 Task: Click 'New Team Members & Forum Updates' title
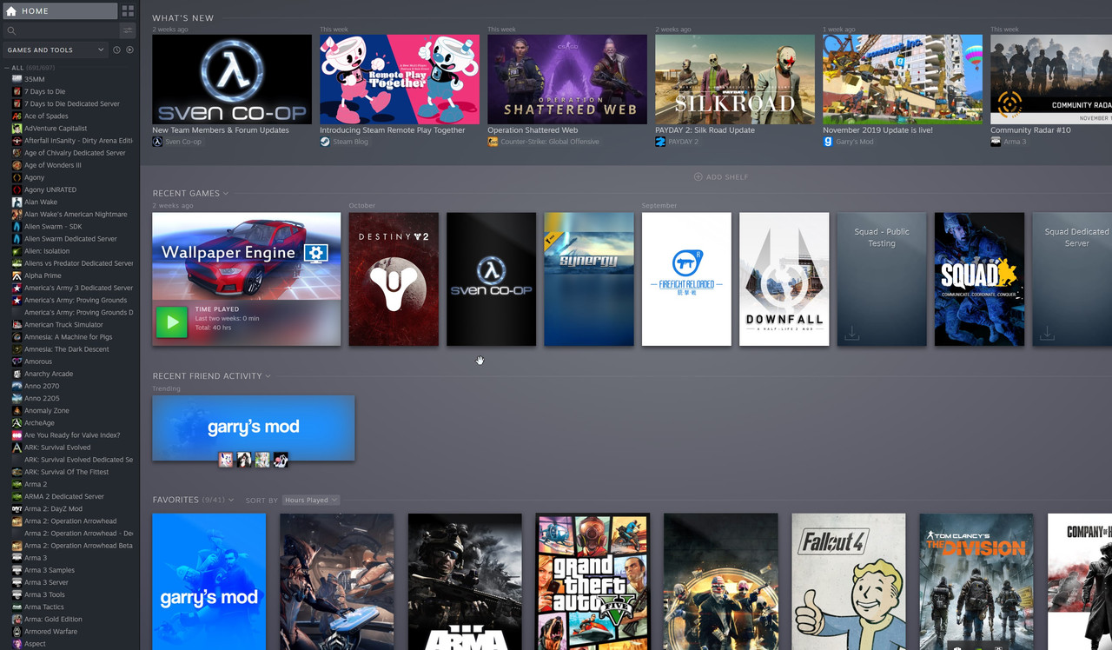pos(221,130)
